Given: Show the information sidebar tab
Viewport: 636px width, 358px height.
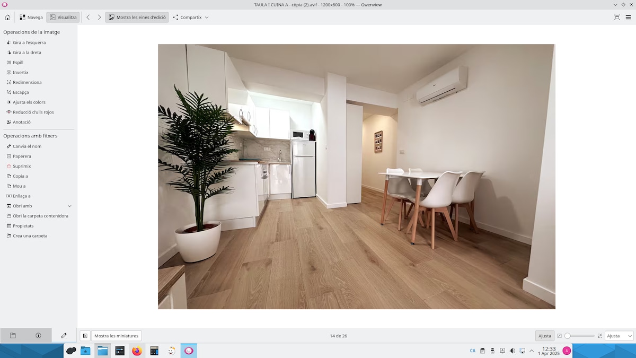Looking at the screenshot, I should [x=38, y=336].
